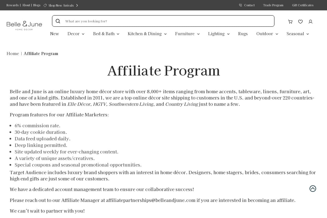Click the arrow after Shop New Arrivals
The image size is (327, 218).
(77, 5)
